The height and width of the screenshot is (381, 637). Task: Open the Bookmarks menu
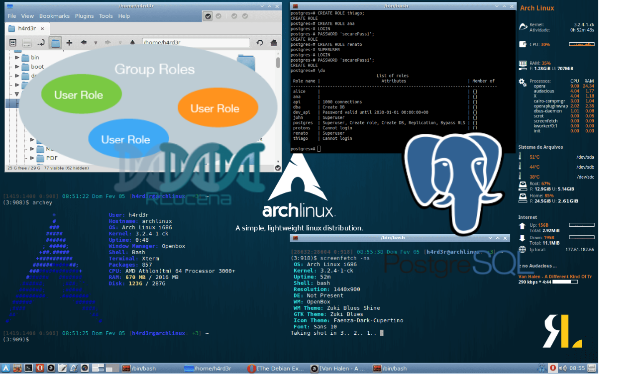(x=54, y=16)
